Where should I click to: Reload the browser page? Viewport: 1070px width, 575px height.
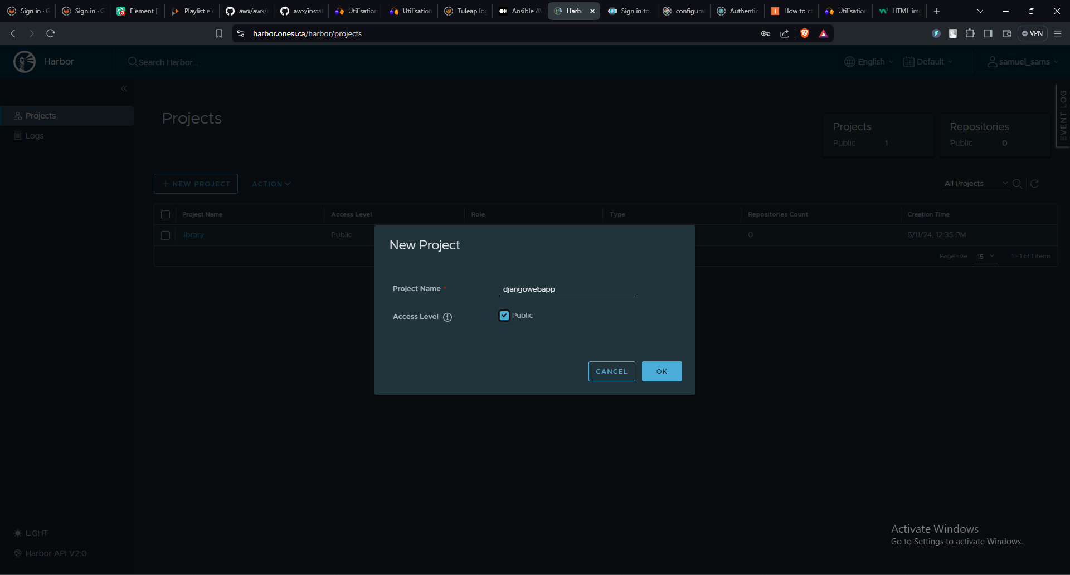pyautogui.click(x=51, y=33)
